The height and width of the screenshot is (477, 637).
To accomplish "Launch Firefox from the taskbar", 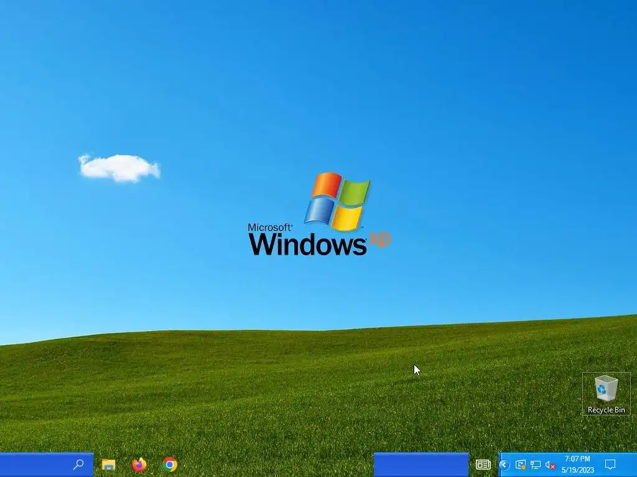I will tap(139, 465).
